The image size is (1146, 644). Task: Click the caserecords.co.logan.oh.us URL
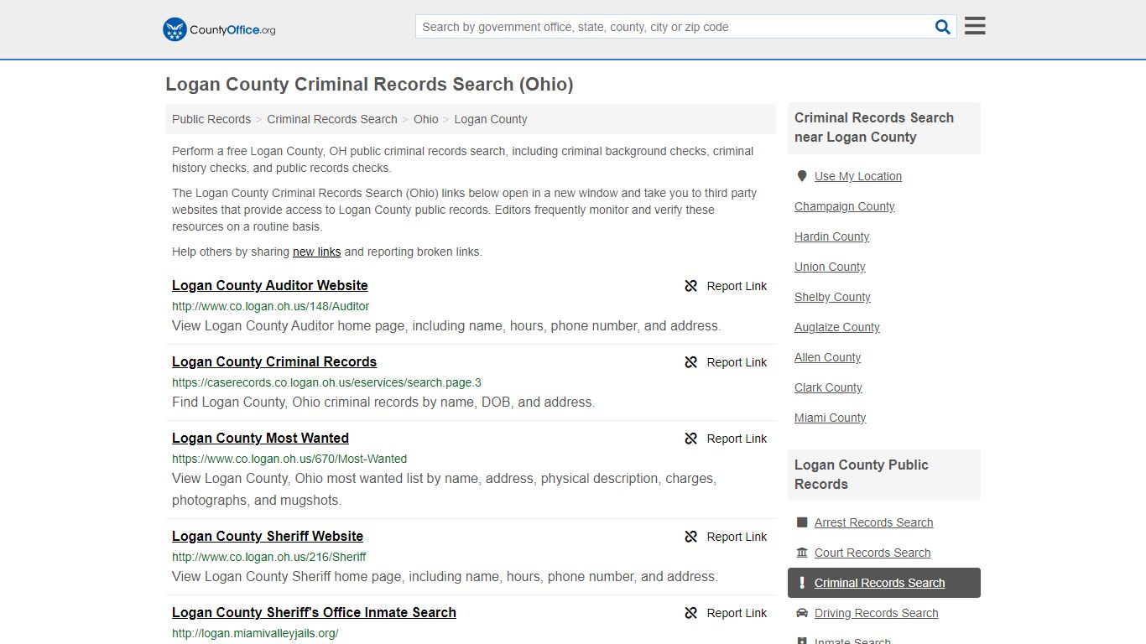[326, 382]
